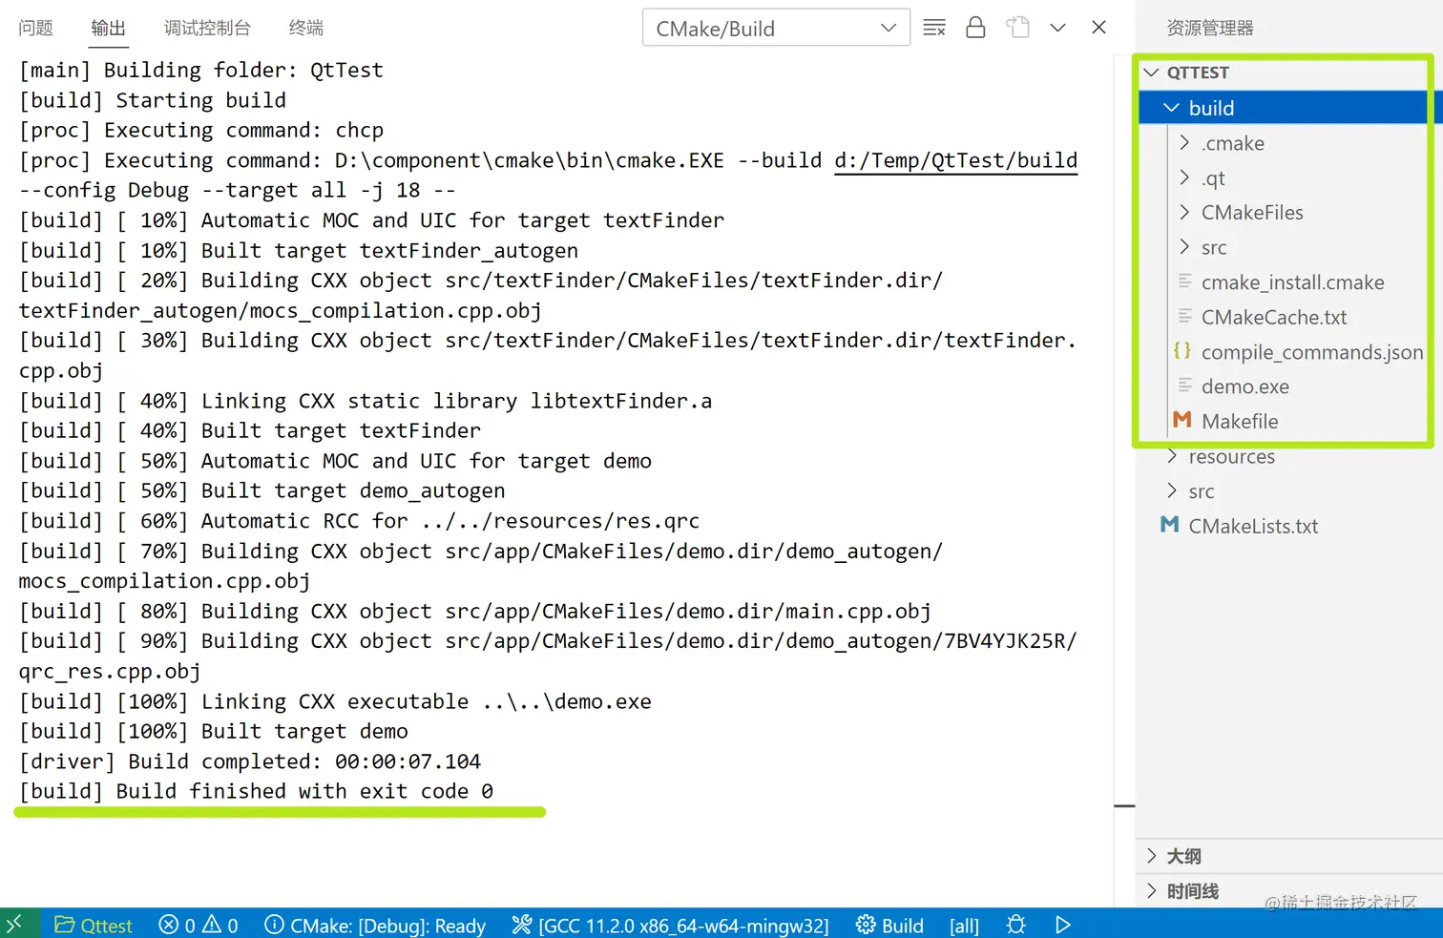This screenshot has width=1443, height=938.
Task: Click the 资源管理器 explorer title
Action: [x=1210, y=28]
